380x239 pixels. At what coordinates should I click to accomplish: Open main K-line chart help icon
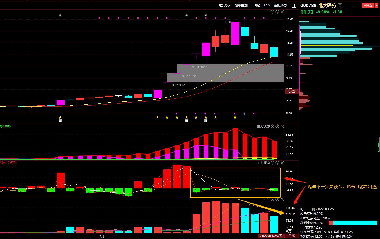277,12
